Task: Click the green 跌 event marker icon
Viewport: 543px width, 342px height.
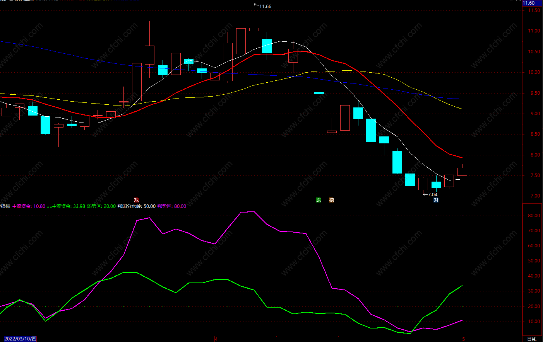Action: click(319, 200)
